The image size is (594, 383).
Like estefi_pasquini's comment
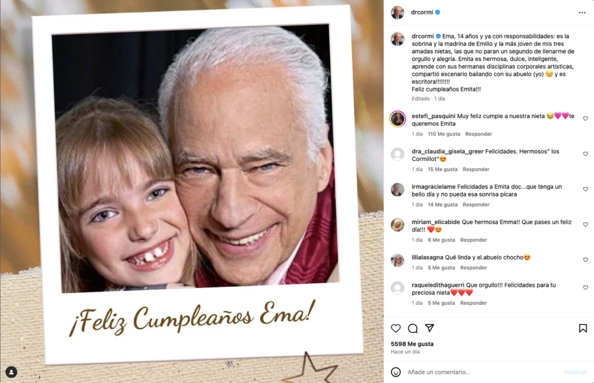click(x=585, y=118)
